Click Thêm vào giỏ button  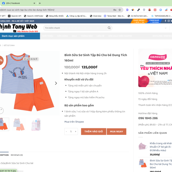(x=94, y=131)
